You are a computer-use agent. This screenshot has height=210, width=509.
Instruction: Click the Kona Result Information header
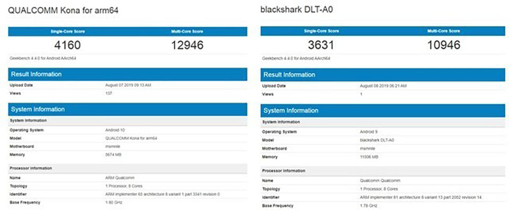[x=128, y=74]
